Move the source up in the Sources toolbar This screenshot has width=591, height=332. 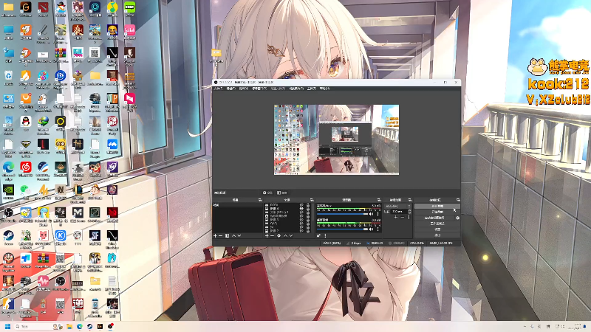point(285,235)
